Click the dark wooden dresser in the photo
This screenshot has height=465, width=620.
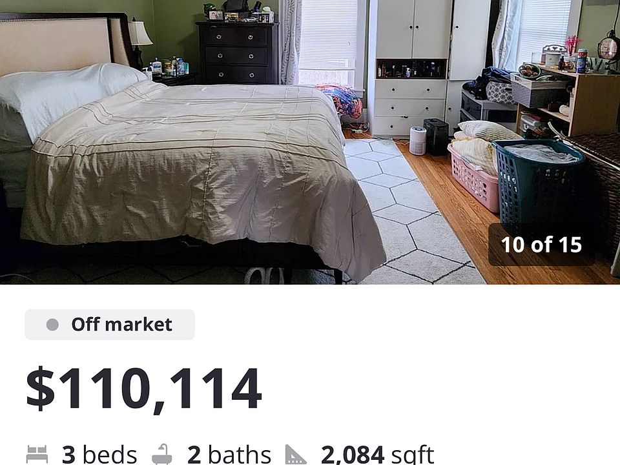point(237,52)
